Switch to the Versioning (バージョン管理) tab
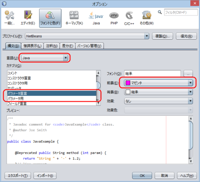The width and height of the screenshot is (200, 182). [89, 46]
